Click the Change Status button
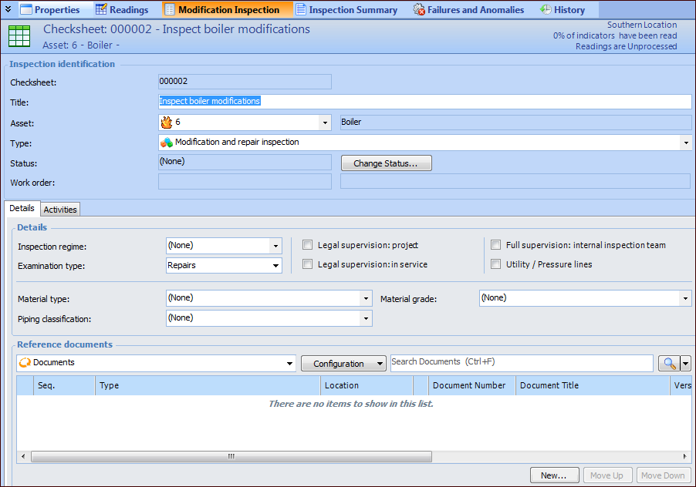 pyautogui.click(x=386, y=163)
